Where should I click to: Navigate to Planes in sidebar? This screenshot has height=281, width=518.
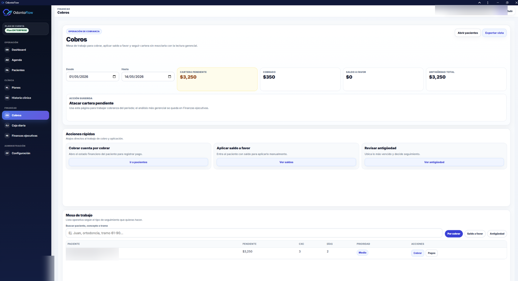pyautogui.click(x=26, y=88)
